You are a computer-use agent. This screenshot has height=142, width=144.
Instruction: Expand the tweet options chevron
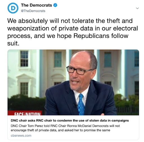tap(137, 8)
